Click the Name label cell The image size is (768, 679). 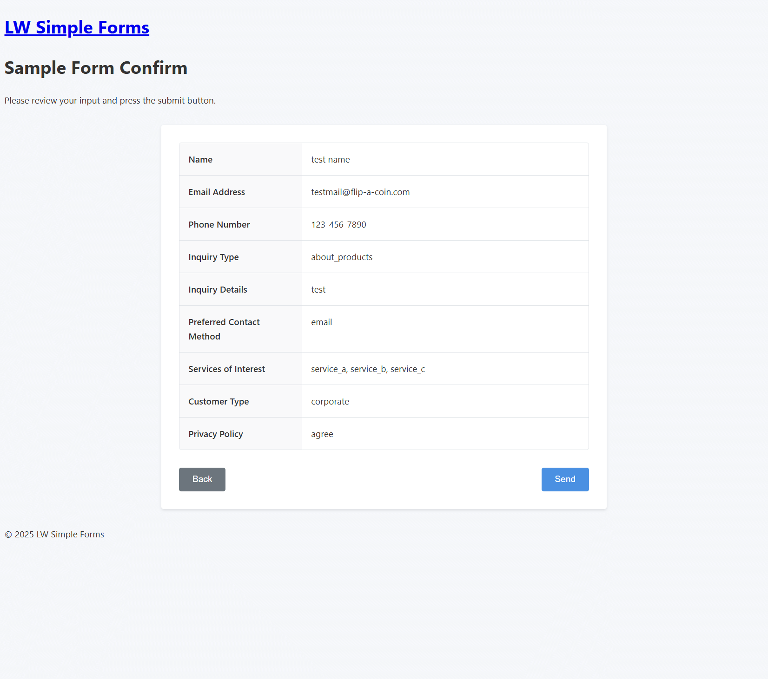(200, 159)
